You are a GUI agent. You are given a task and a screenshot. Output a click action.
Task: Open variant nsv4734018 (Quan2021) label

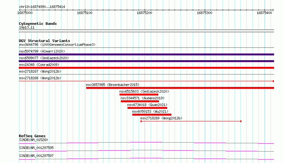[147, 105]
